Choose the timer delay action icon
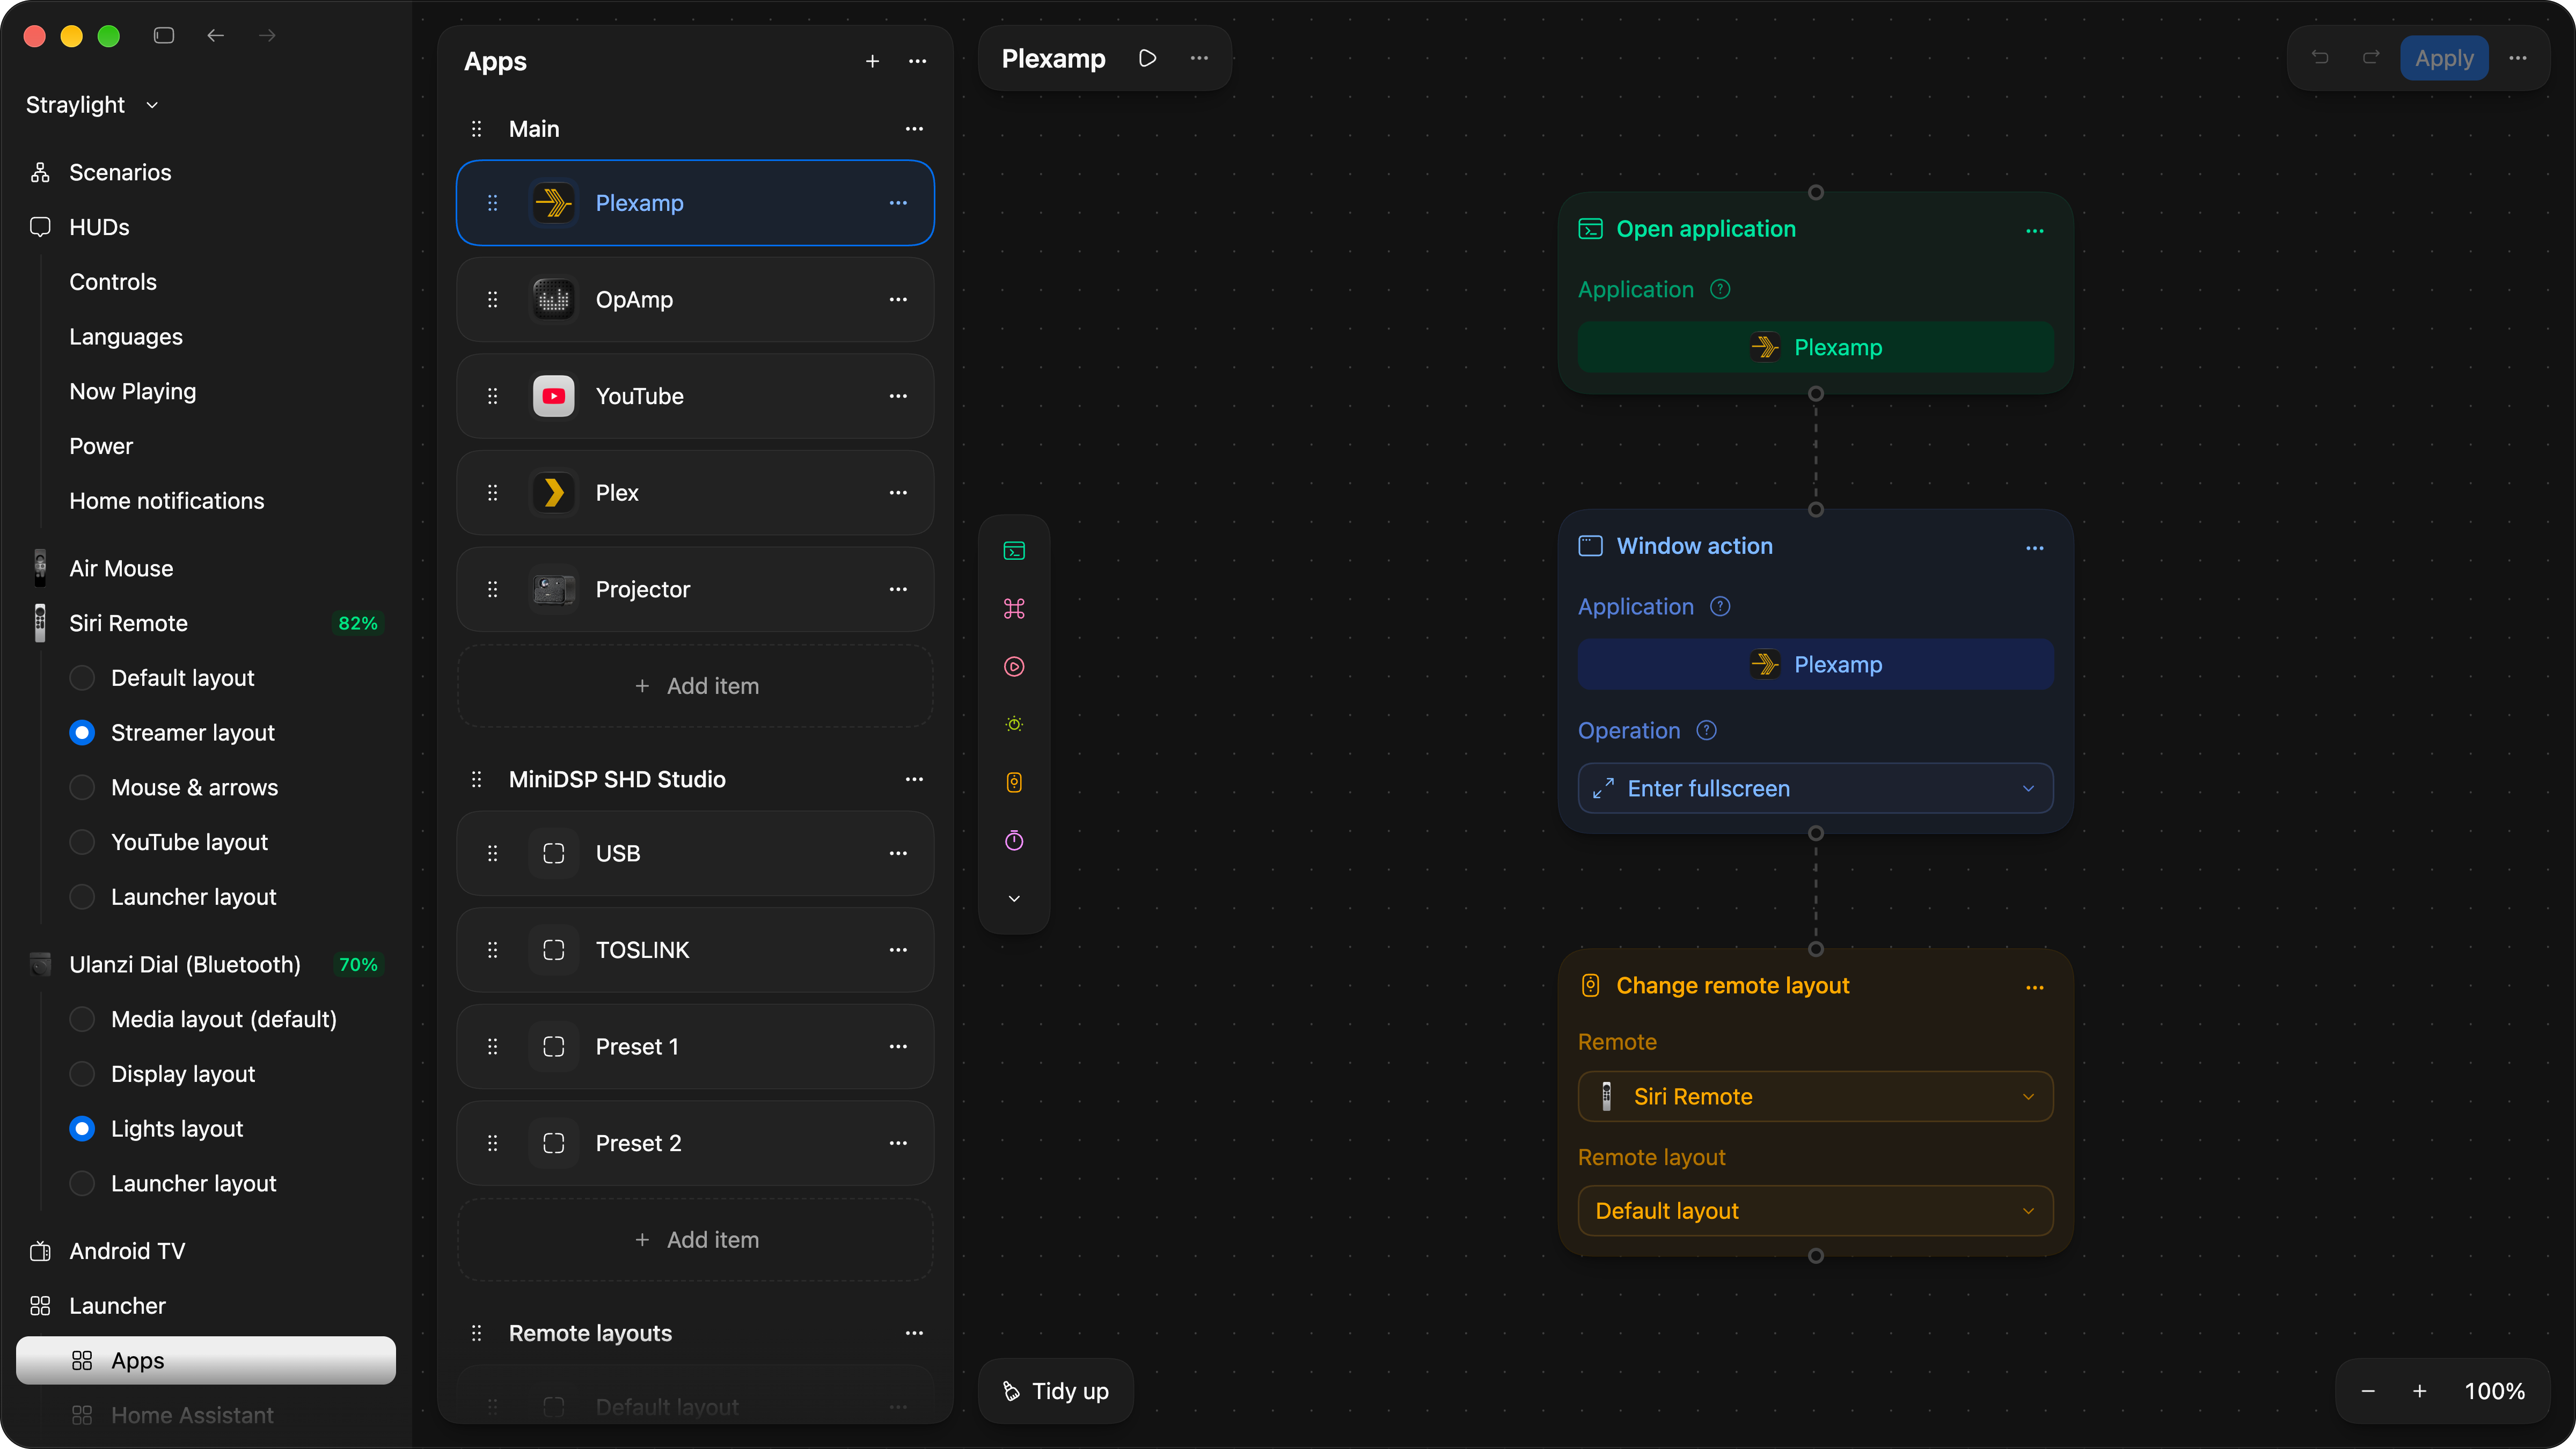 (1014, 841)
